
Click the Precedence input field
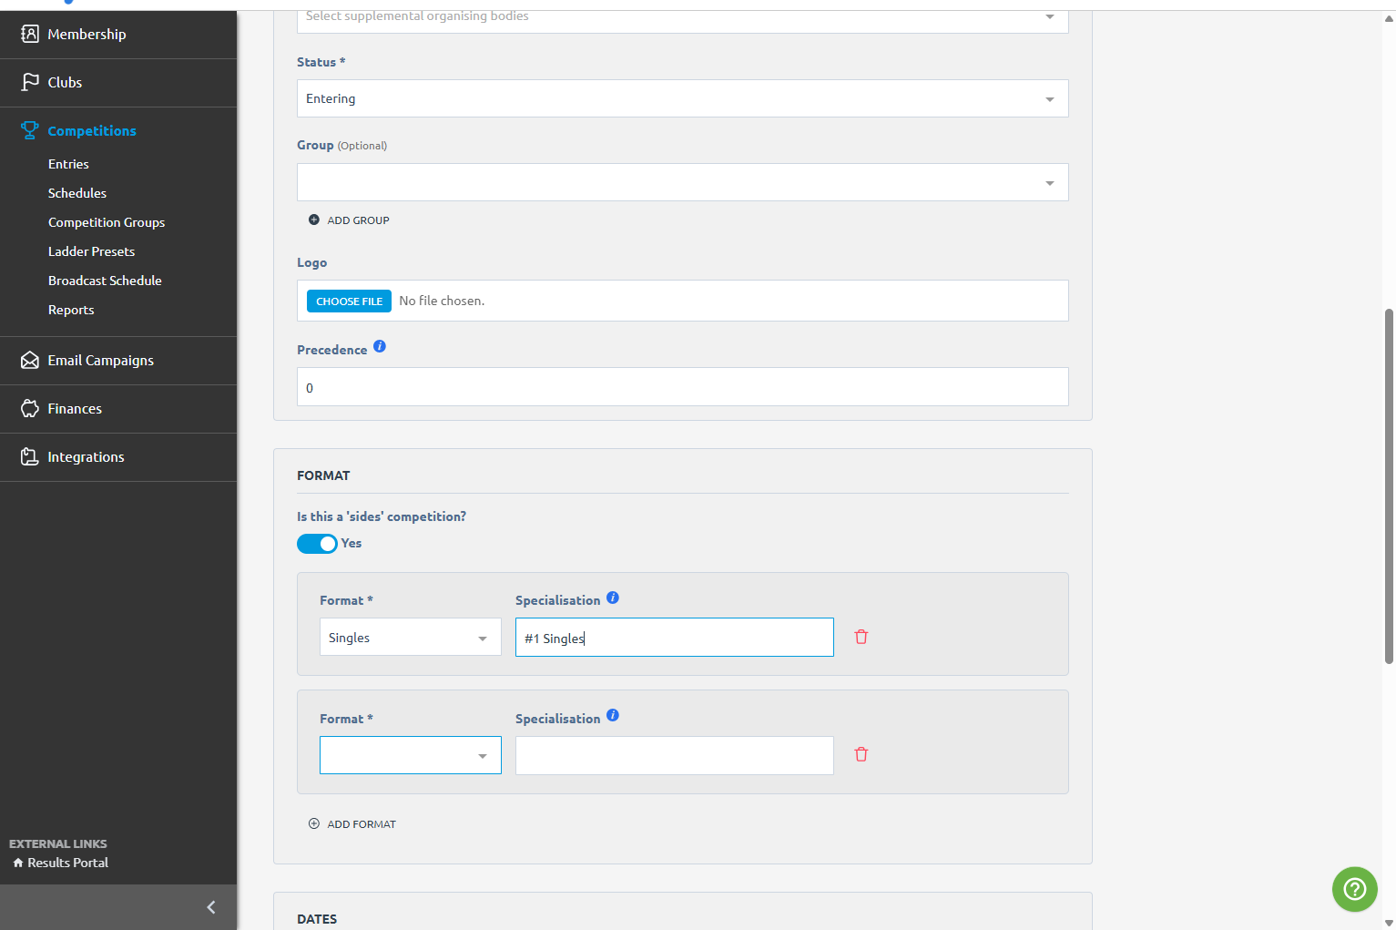[x=682, y=387]
